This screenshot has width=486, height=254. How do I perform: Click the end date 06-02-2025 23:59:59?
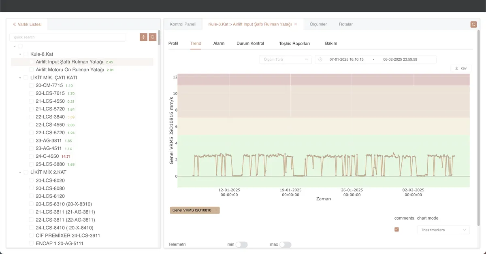400,59
